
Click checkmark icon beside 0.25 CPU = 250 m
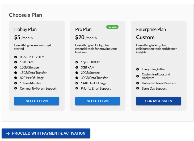[16, 57]
